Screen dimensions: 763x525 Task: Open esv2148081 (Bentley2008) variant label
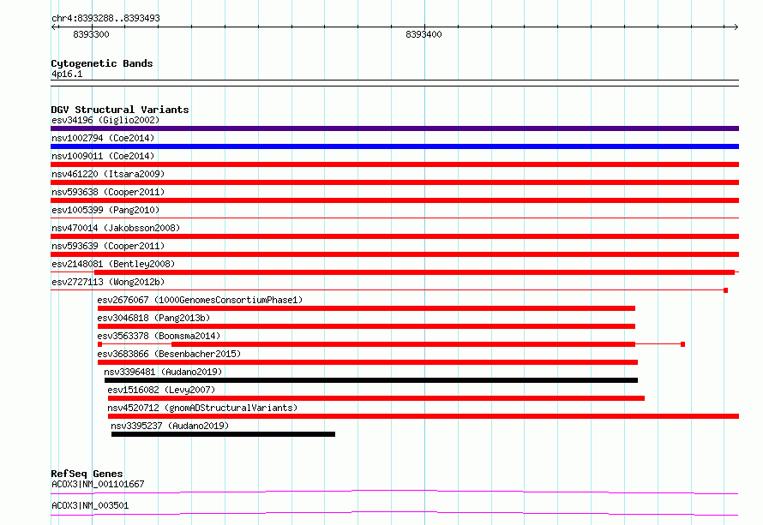click(113, 264)
